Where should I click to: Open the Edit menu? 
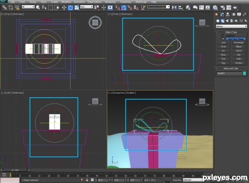point(12,2)
